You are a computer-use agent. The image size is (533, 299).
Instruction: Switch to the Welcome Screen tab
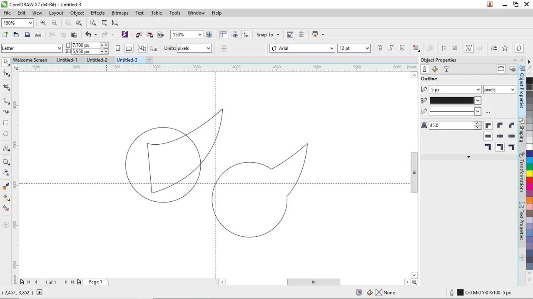[x=30, y=60]
